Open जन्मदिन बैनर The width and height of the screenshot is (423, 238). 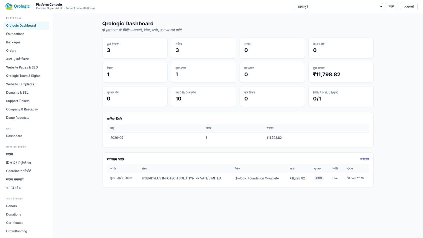(x=26, y=188)
